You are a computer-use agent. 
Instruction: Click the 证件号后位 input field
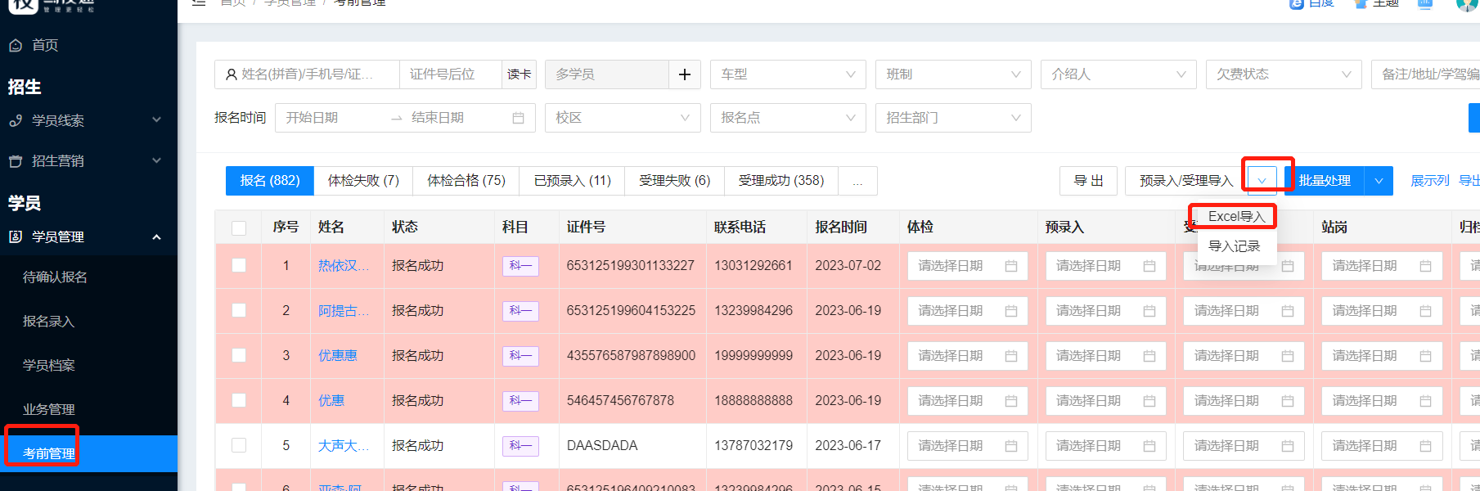click(451, 74)
